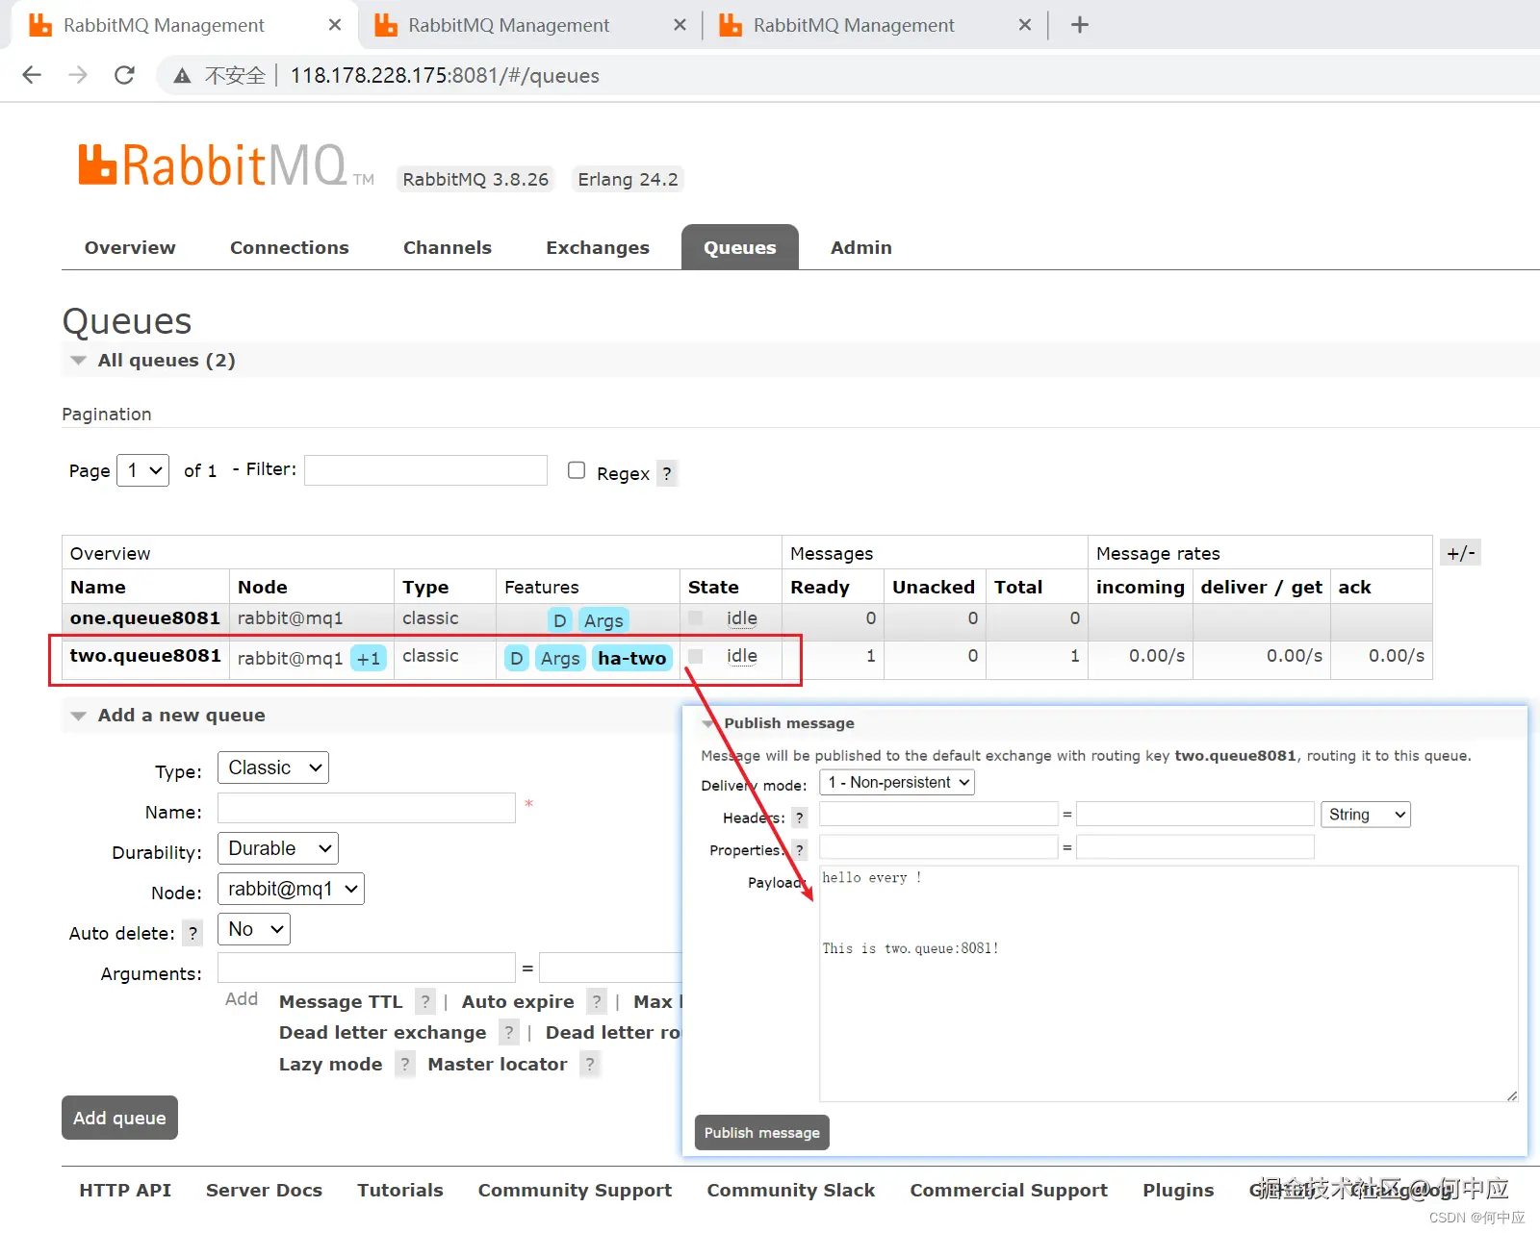Sort queues by the Name column
This screenshot has height=1233, width=1540.
(x=98, y=588)
